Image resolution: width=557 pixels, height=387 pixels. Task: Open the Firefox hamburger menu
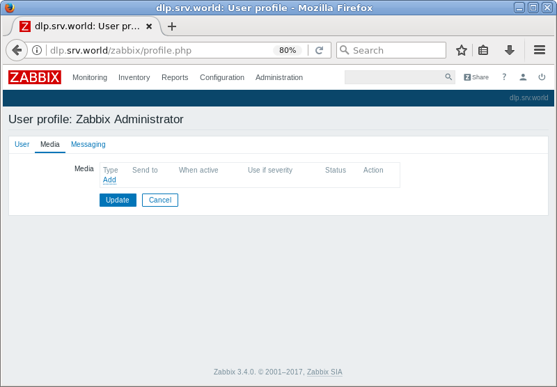tap(539, 50)
